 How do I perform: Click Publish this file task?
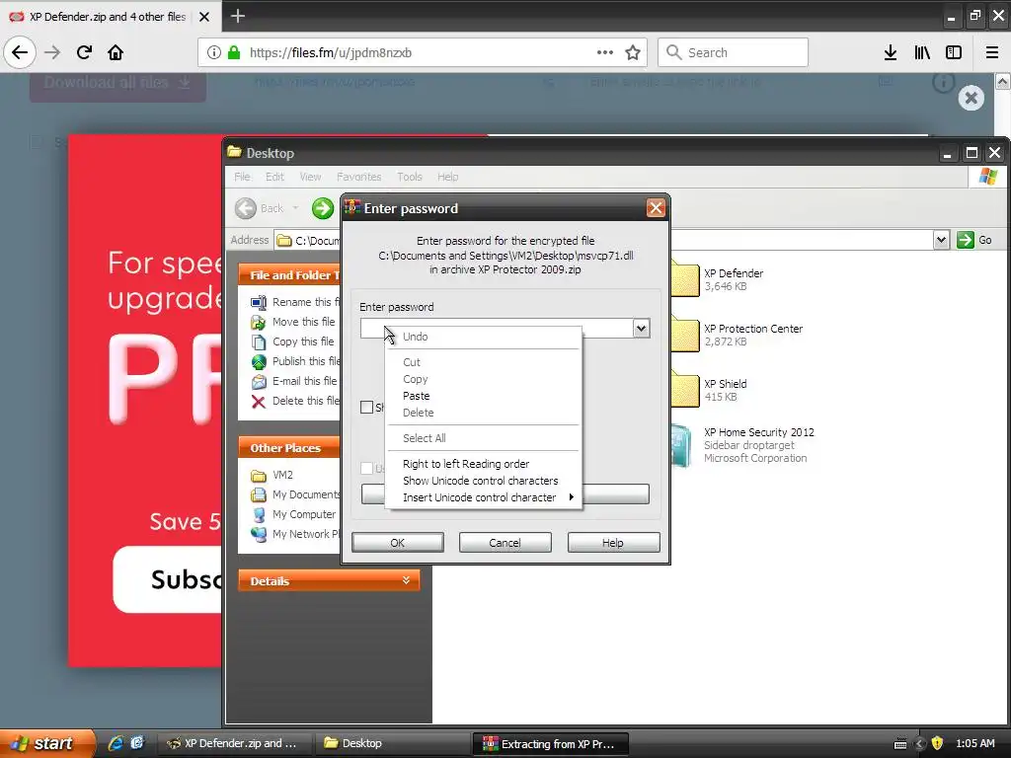click(295, 361)
